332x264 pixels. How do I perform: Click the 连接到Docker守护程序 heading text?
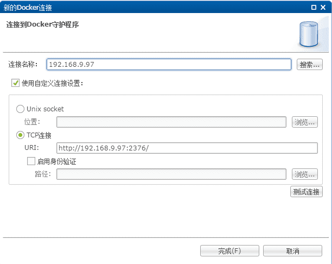42,24
